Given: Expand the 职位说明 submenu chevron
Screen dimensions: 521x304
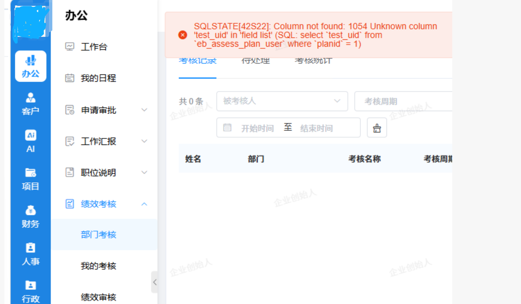Looking at the screenshot, I should (x=144, y=172).
